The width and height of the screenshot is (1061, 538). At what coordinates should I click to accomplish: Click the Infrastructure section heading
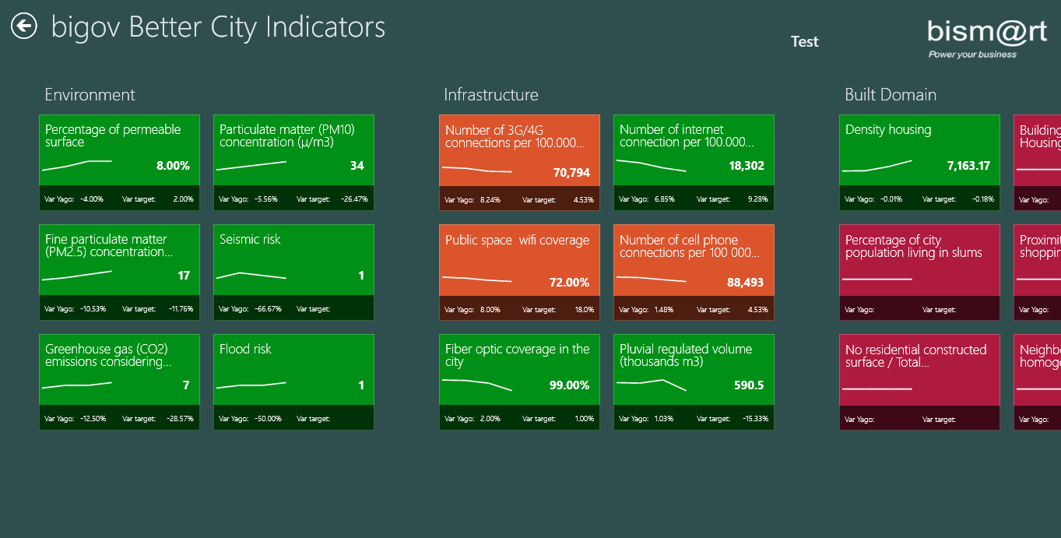(x=490, y=95)
